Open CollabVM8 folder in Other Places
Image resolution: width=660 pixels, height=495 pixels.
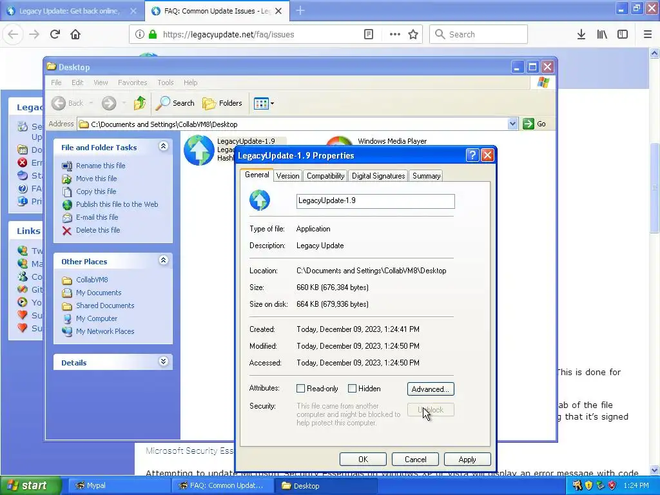[92, 280]
